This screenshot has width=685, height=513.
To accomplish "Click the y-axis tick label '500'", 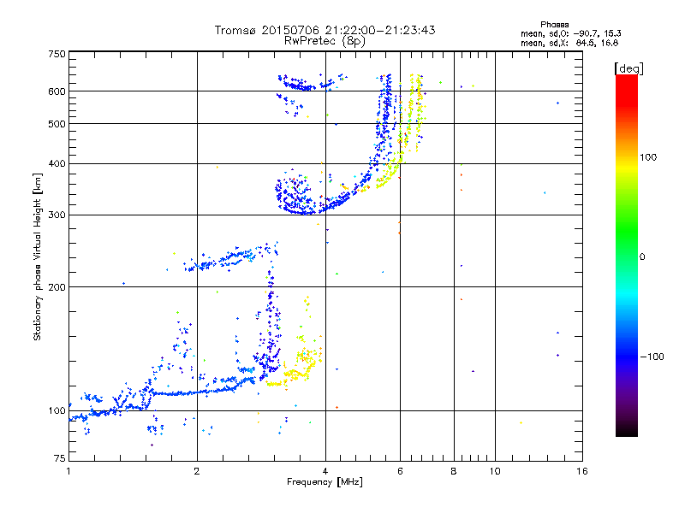I will click(x=57, y=124).
